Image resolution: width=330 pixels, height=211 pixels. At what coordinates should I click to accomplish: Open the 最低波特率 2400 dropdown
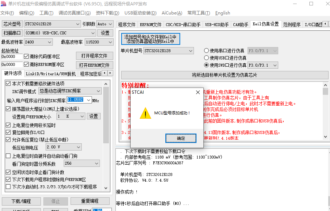(x=38, y=42)
